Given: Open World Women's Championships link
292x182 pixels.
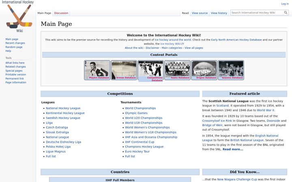Looking at the screenshot, I should coord(147,127).
